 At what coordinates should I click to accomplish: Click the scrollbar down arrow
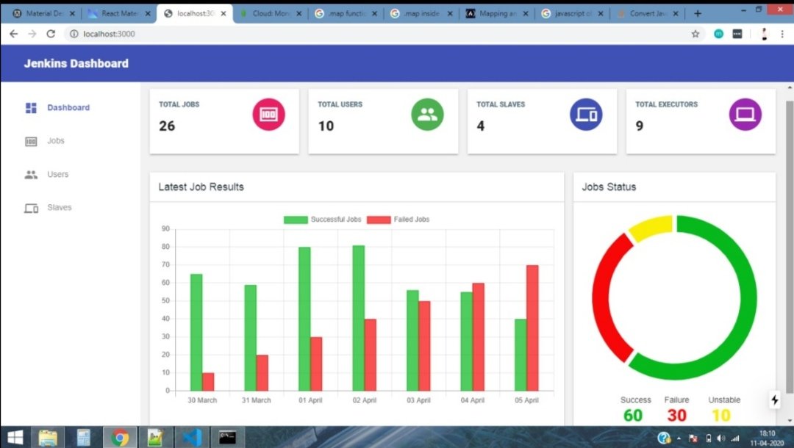pos(790,421)
